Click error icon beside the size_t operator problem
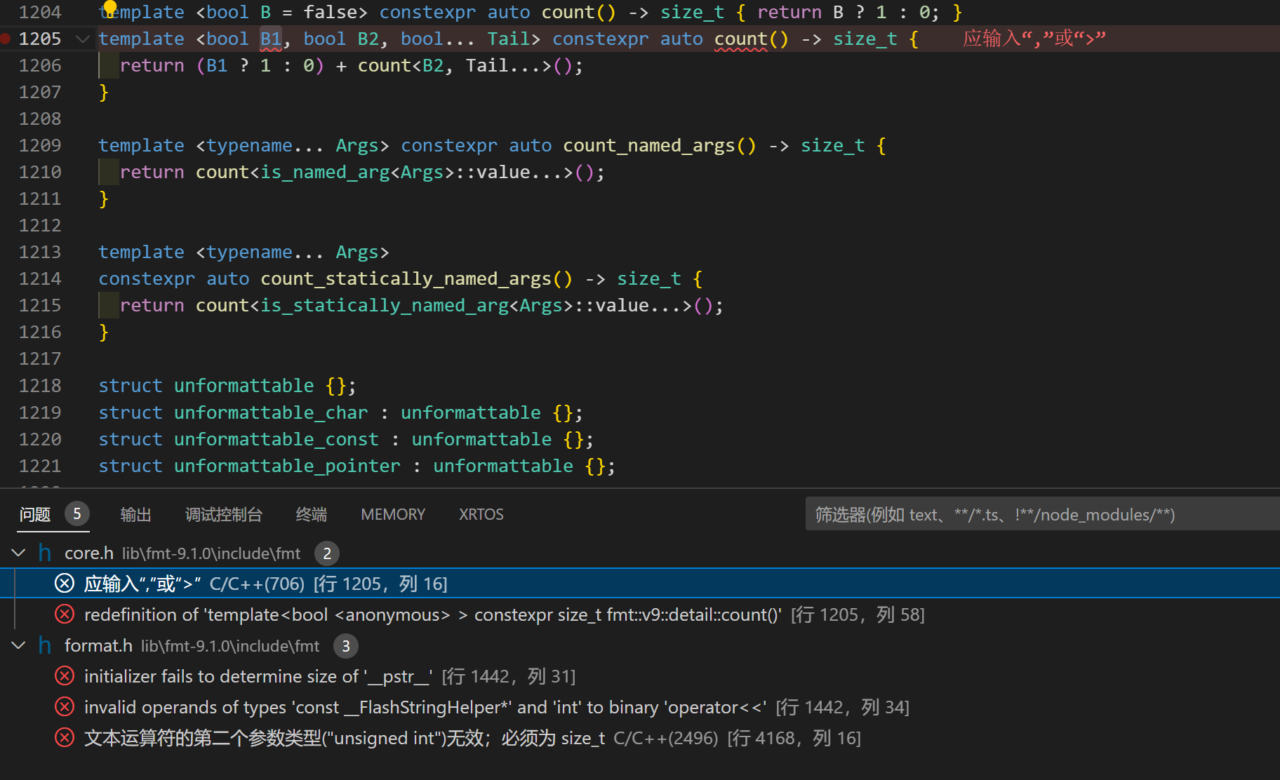This screenshot has width=1280, height=780. (x=65, y=738)
